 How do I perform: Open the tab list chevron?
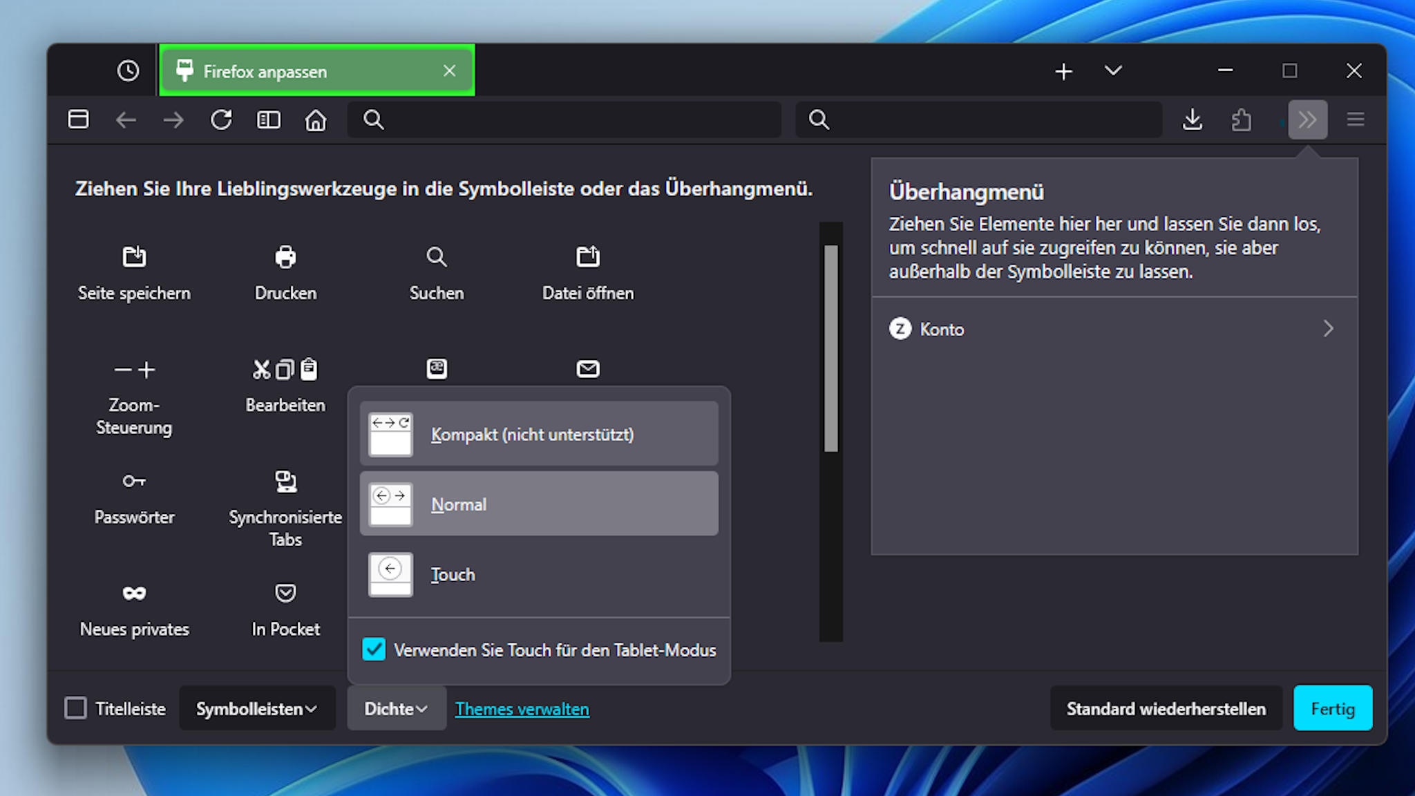click(x=1113, y=70)
